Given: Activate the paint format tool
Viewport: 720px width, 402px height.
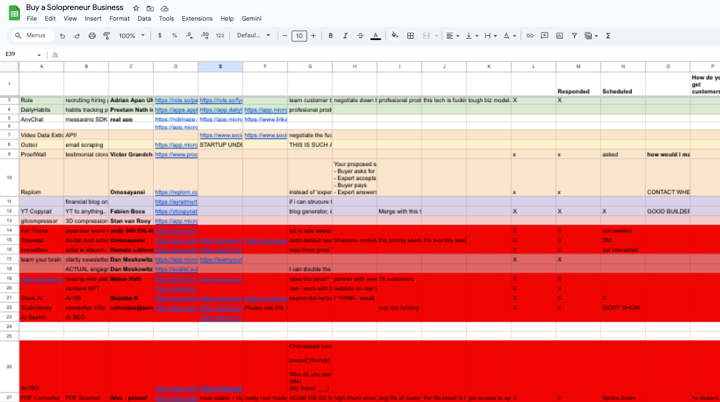Looking at the screenshot, I should [107, 36].
